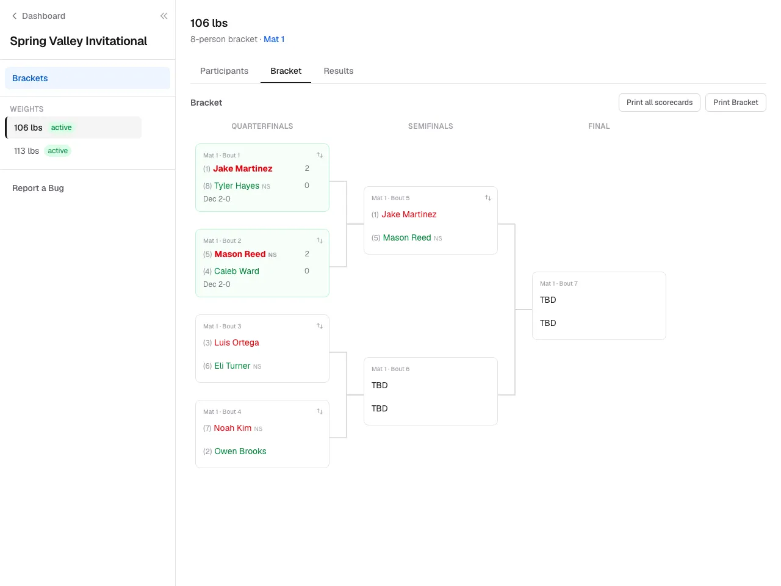Swap wrestlers icon on Bout 1
This screenshot has height=586, width=781.
[319, 155]
